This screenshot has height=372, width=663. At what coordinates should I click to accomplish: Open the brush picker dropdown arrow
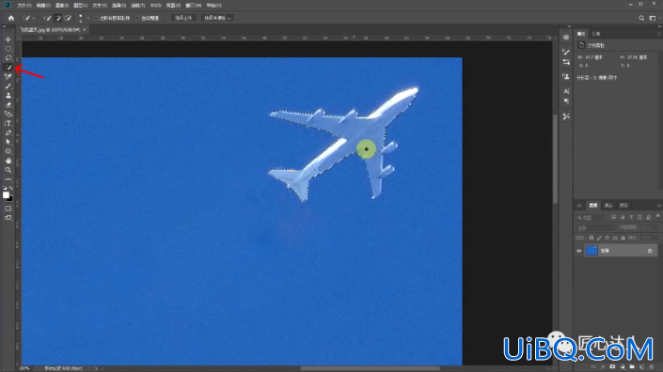click(87, 18)
